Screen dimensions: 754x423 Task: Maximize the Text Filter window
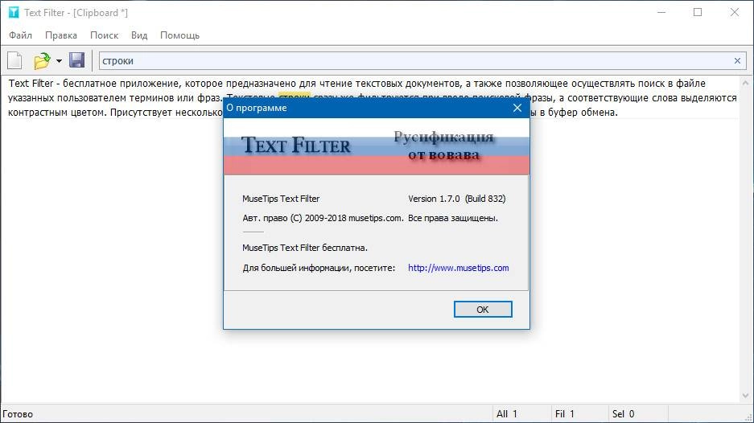point(698,13)
